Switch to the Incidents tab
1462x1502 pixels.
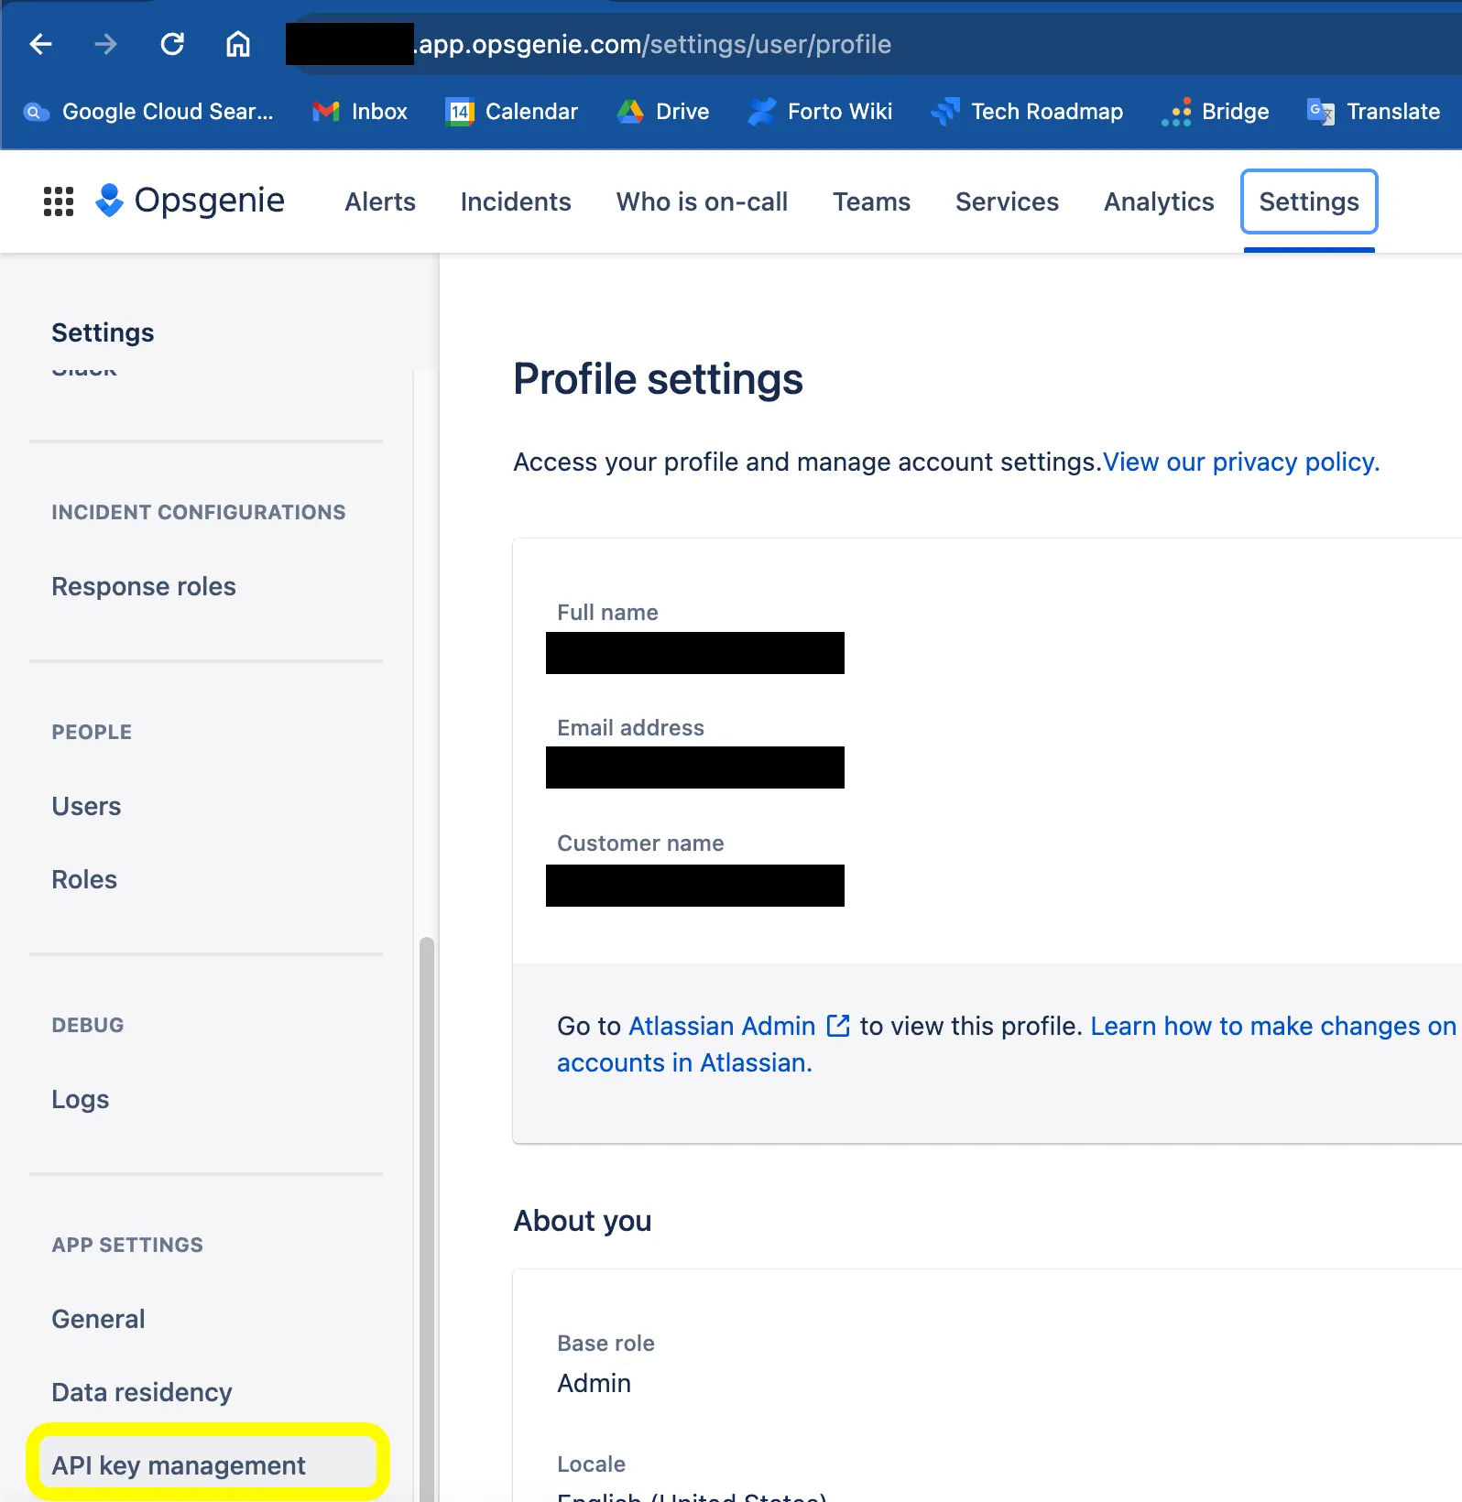pyautogui.click(x=516, y=201)
